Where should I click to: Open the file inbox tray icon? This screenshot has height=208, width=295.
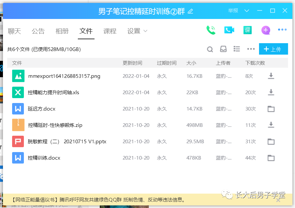coord(223,49)
